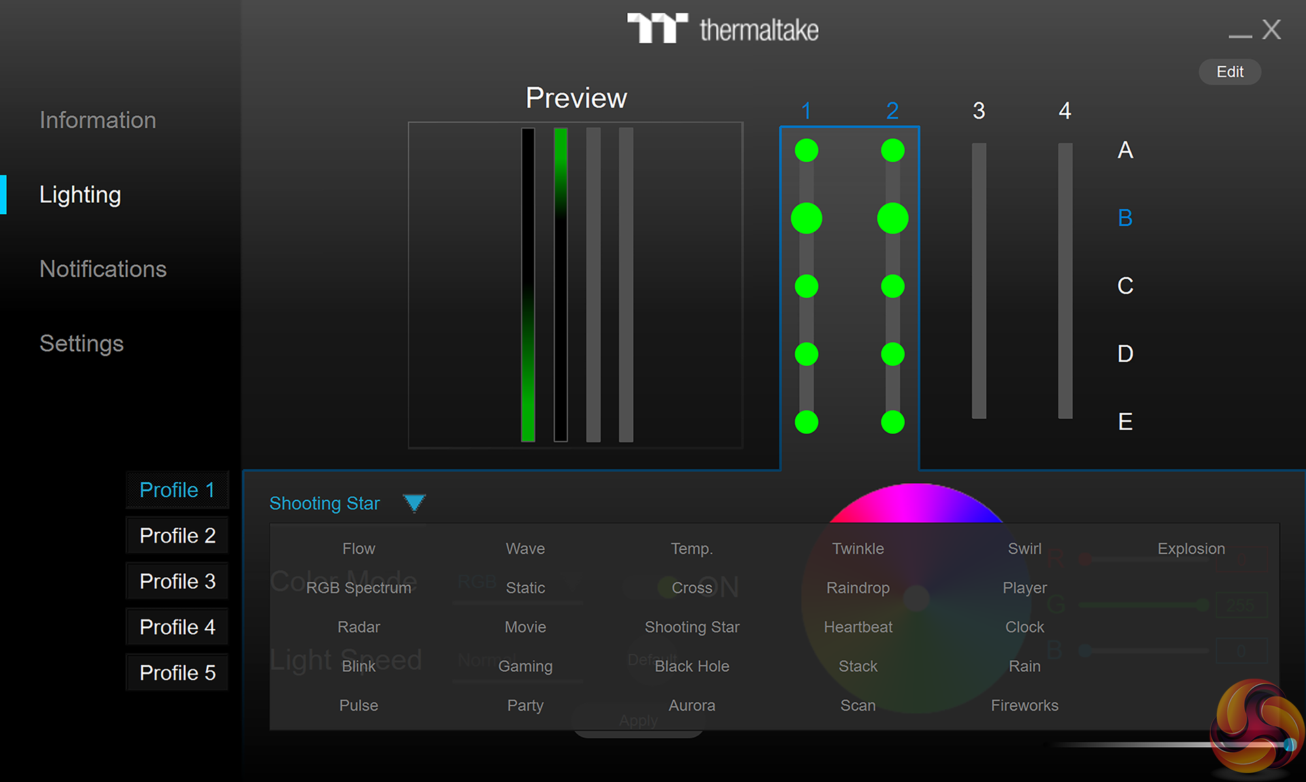1306x782 pixels.
Task: Switch to Profile 3
Action: tap(177, 581)
